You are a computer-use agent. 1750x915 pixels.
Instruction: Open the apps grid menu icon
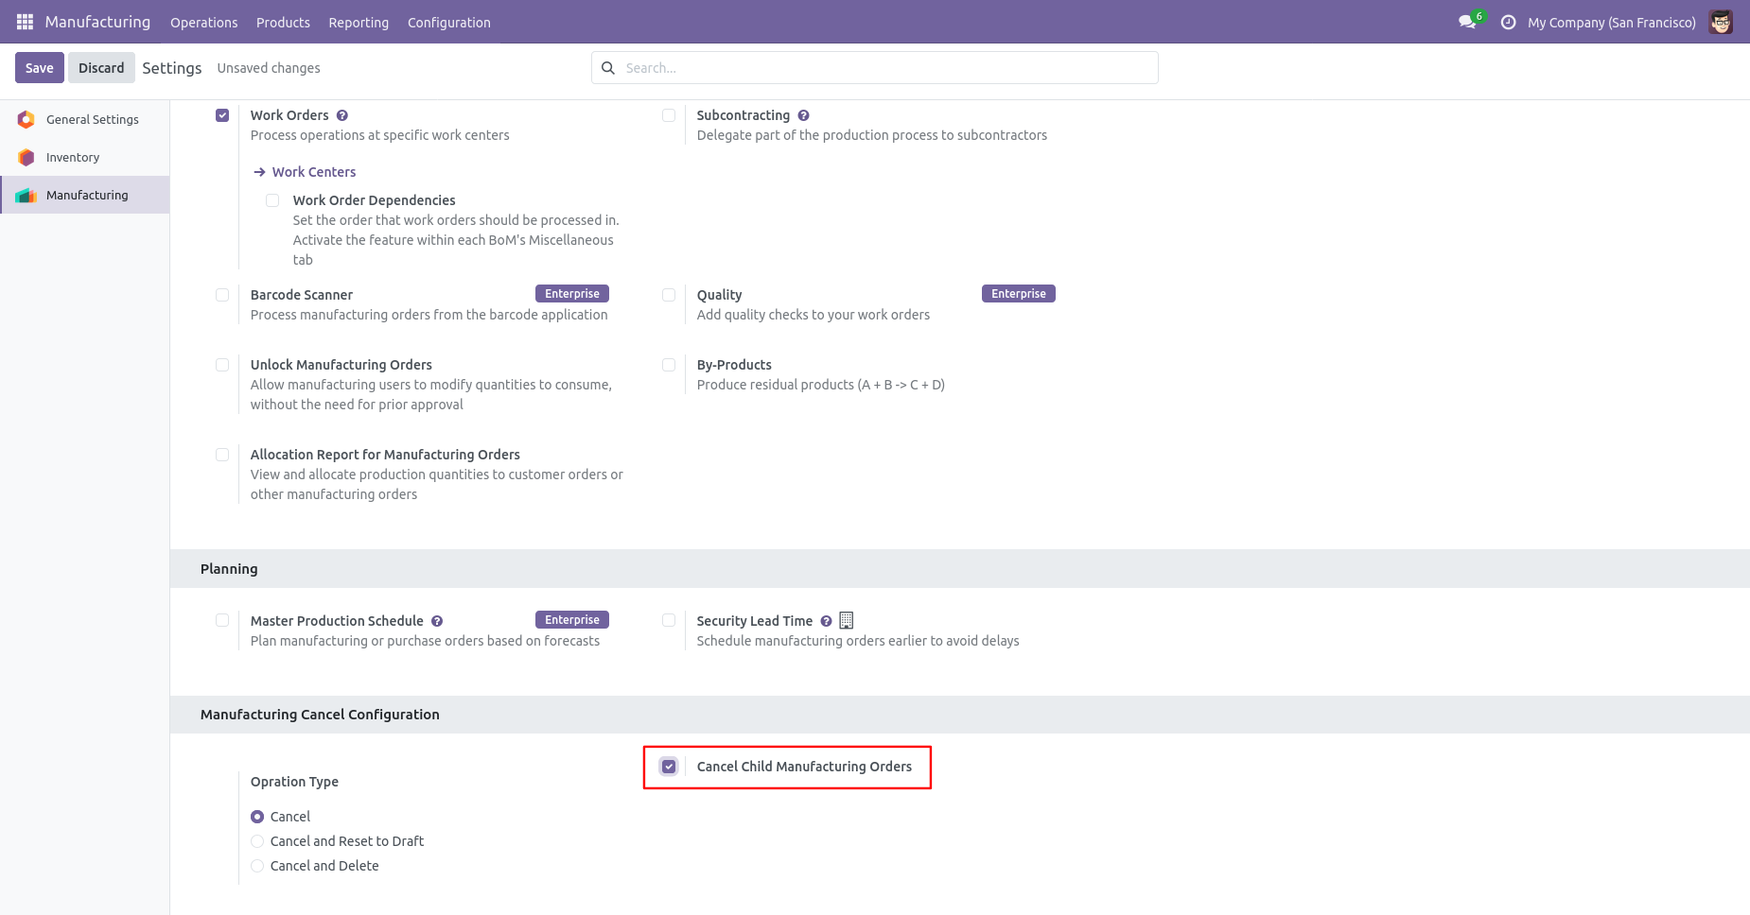tap(25, 22)
